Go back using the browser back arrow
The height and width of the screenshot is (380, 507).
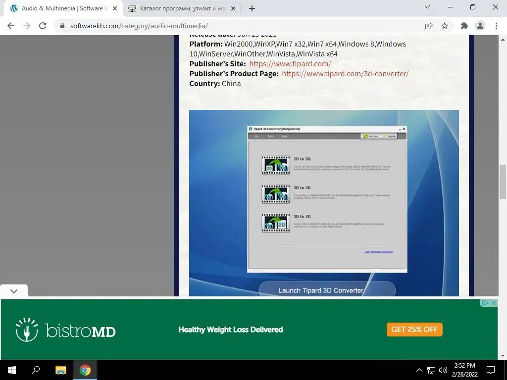tap(11, 26)
